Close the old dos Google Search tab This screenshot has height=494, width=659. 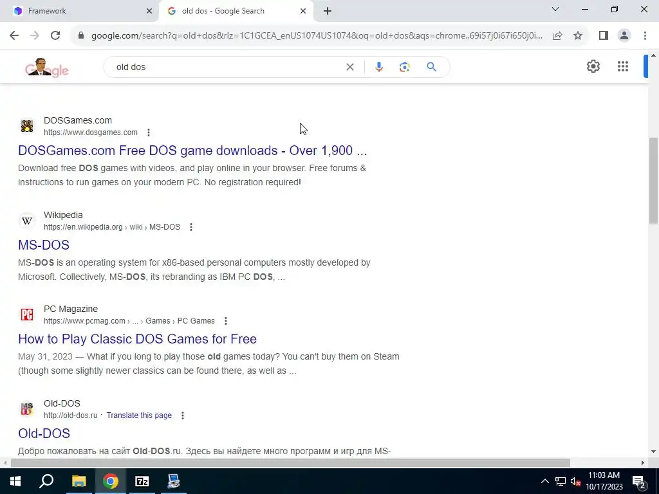[303, 11]
